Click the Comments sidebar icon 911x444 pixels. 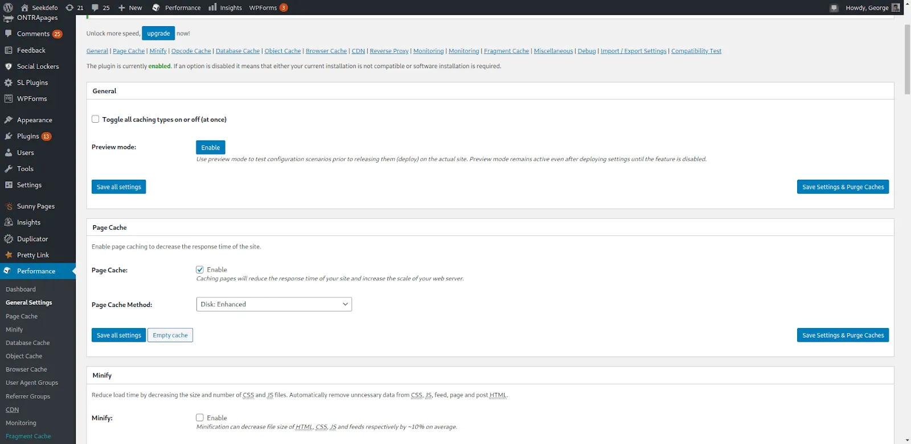tap(9, 34)
